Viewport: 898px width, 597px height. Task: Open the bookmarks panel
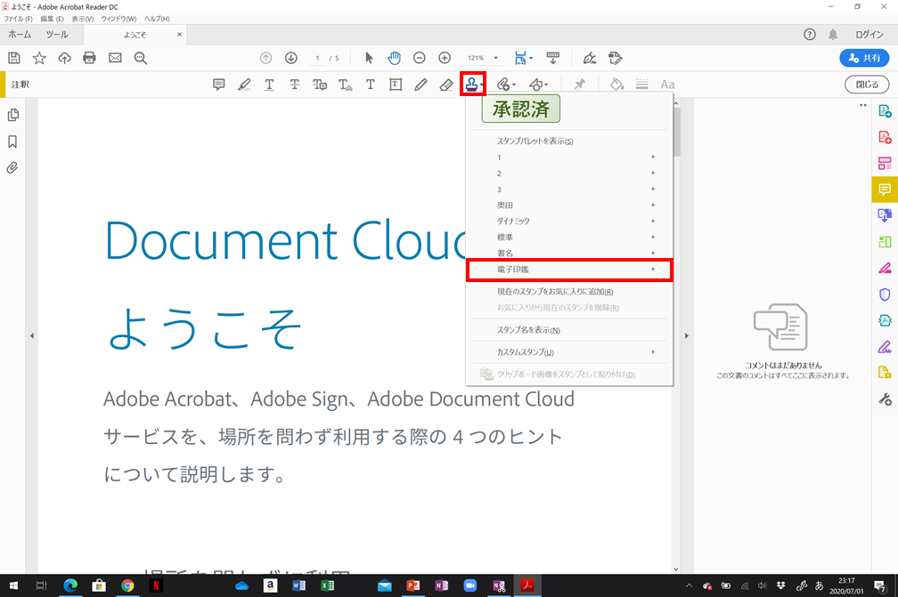click(12, 141)
